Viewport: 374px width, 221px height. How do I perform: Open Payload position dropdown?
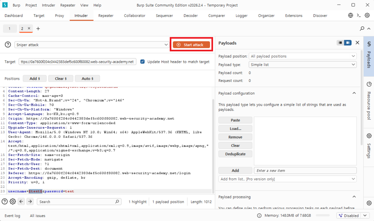(x=303, y=56)
